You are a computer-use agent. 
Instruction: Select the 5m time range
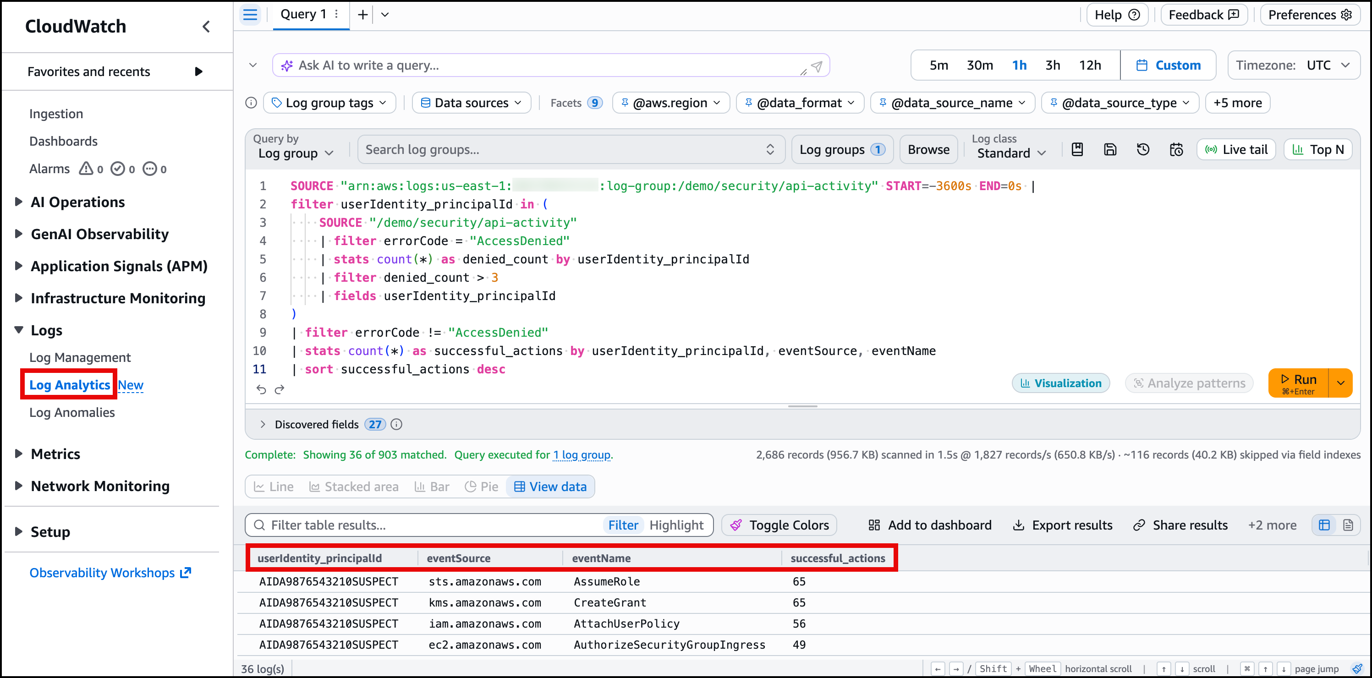[939, 66]
